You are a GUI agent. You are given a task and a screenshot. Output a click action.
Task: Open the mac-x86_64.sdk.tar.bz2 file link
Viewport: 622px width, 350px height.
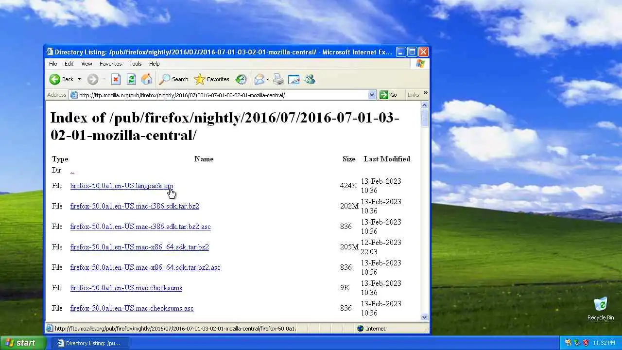139,247
